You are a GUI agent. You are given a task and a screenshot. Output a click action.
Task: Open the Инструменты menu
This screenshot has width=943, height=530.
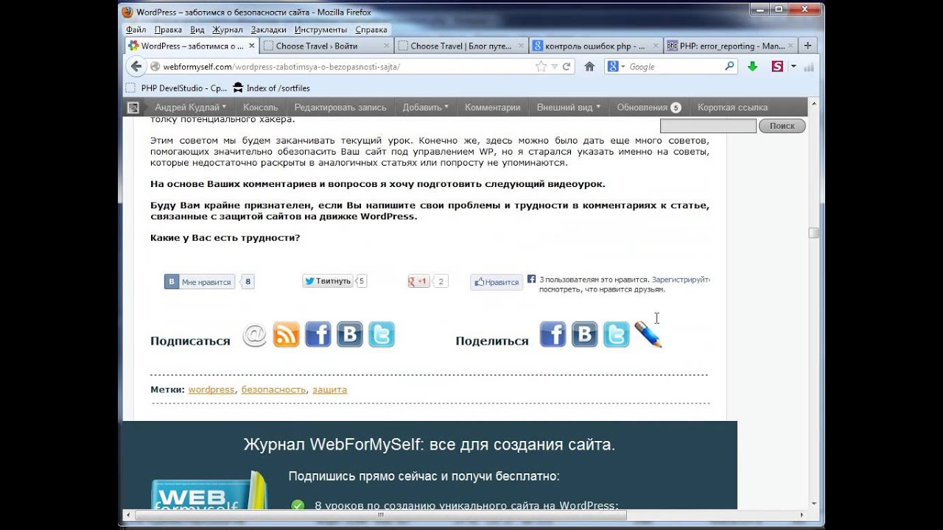coord(320,30)
